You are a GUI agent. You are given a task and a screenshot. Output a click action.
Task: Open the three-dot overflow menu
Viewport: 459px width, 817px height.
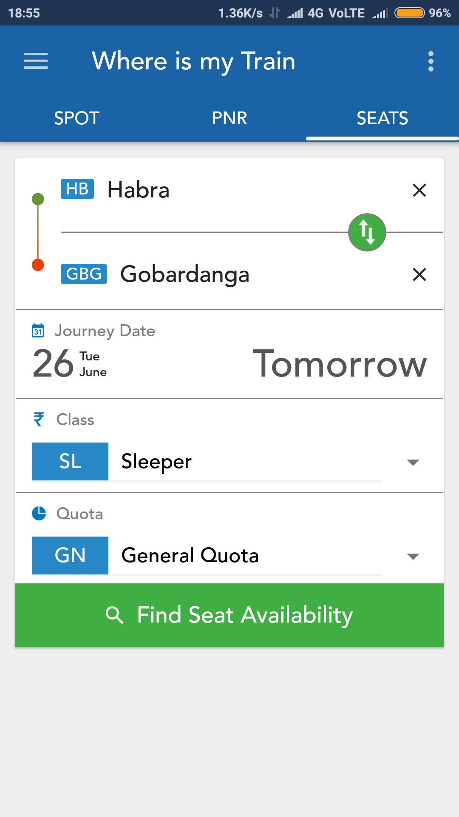point(431,61)
